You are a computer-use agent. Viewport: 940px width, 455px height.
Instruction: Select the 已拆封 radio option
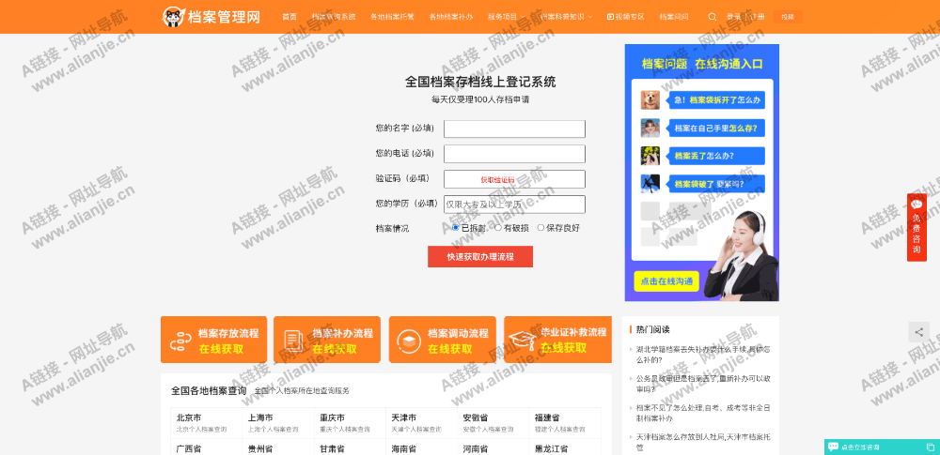pyautogui.click(x=456, y=227)
